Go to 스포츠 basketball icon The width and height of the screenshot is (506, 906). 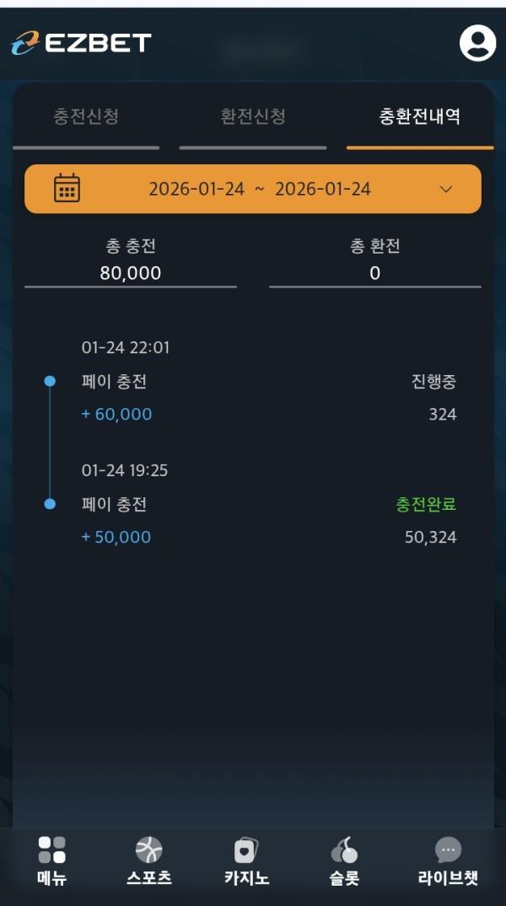[x=149, y=850]
